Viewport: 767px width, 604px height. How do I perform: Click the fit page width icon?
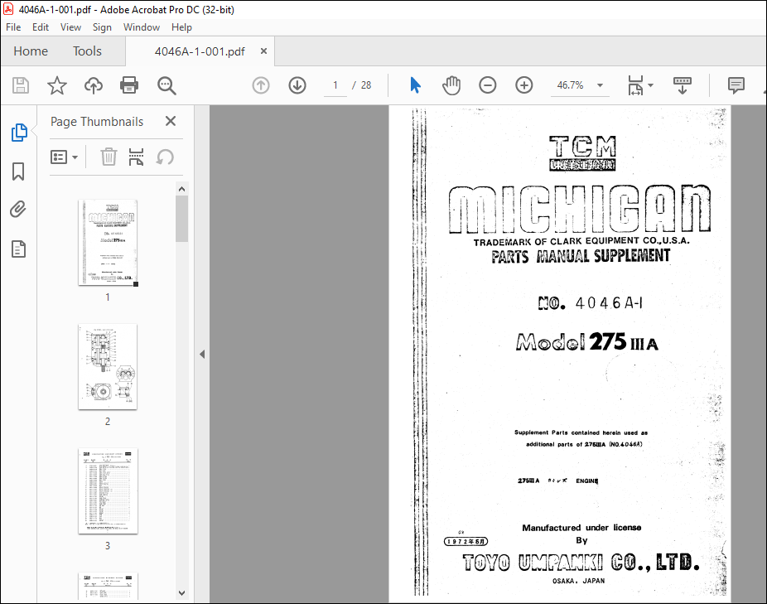point(635,85)
